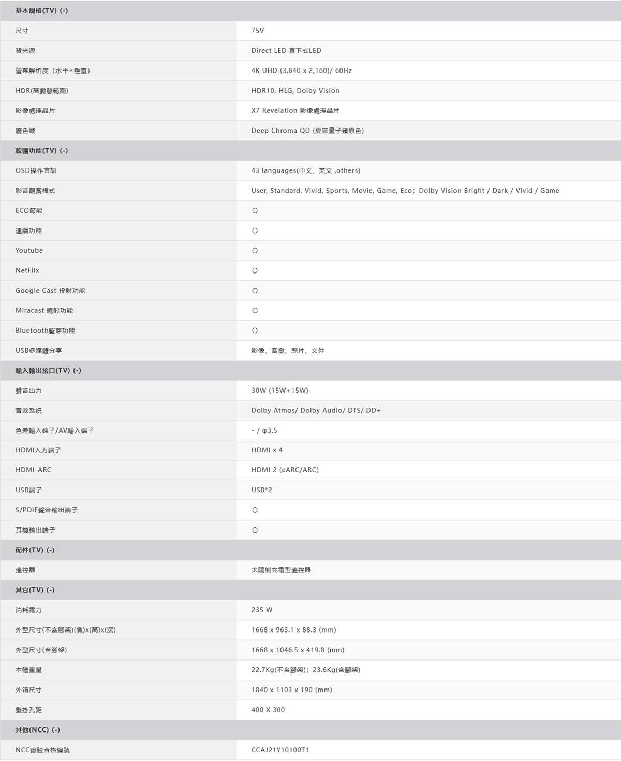Click the Google Cast 投射功能 circle mark
The height and width of the screenshot is (761, 621).
[255, 291]
